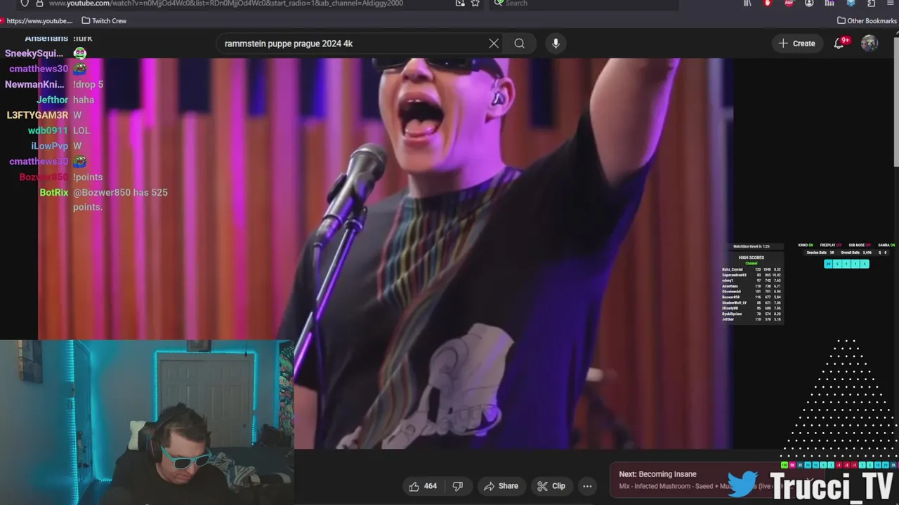Click the tracking protection shield icon
Screen dimensions: 899x505
tap(25, 4)
